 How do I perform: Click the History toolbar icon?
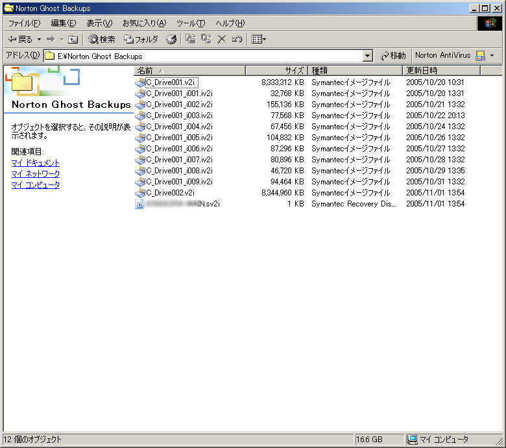(x=171, y=39)
